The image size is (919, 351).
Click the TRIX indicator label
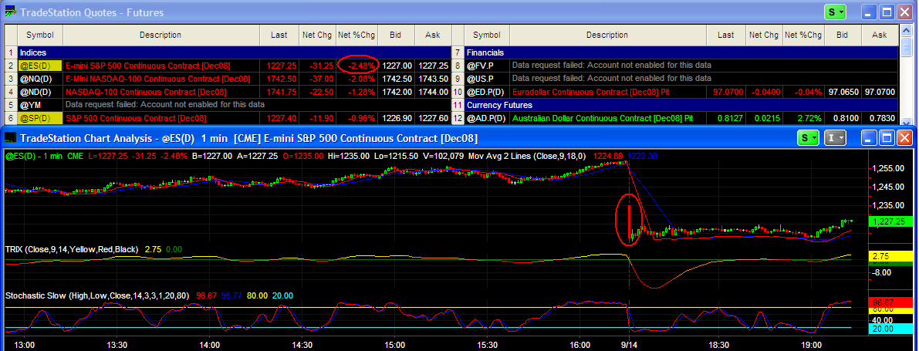pos(72,249)
